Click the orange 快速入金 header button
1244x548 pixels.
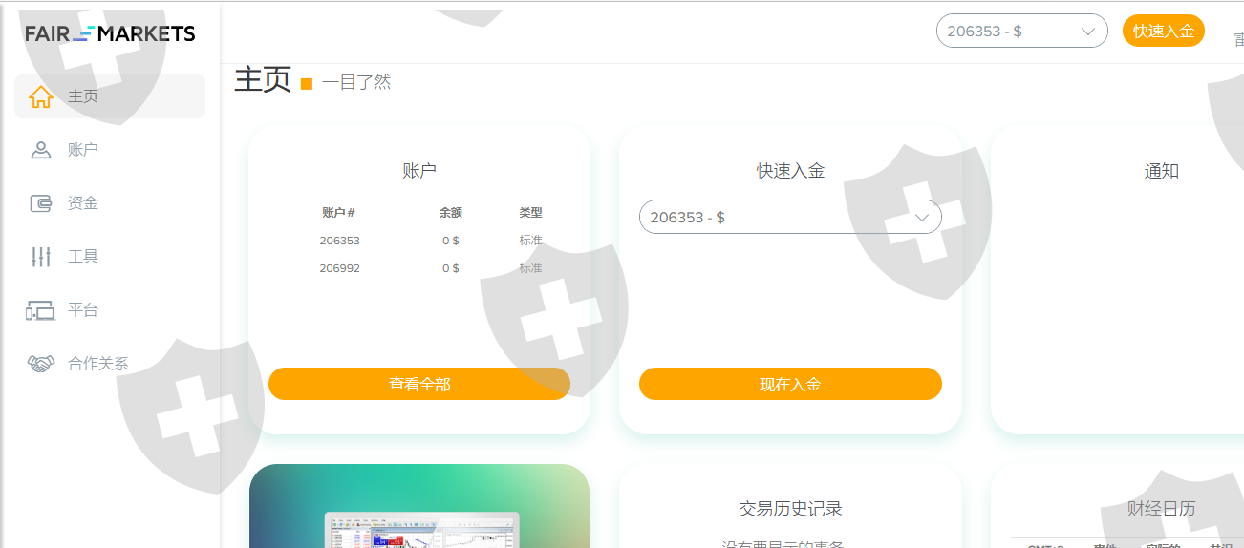[x=1164, y=31]
